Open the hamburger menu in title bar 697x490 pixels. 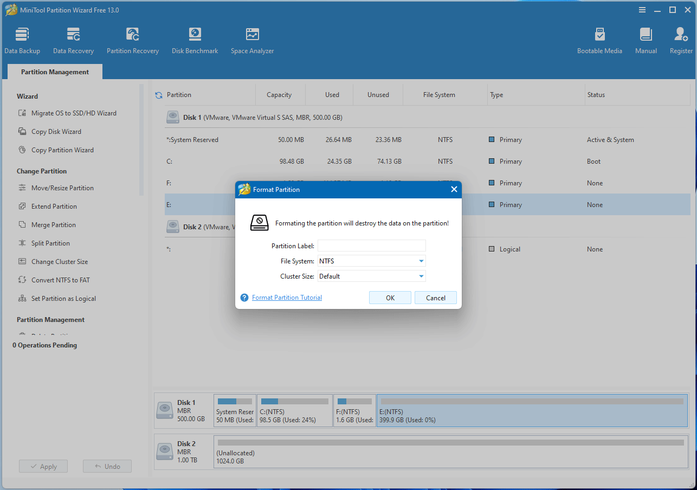click(x=642, y=10)
